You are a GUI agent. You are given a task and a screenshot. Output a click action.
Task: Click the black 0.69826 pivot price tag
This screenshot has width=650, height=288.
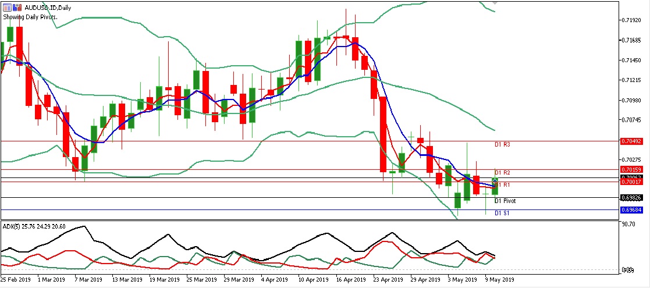coord(631,197)
